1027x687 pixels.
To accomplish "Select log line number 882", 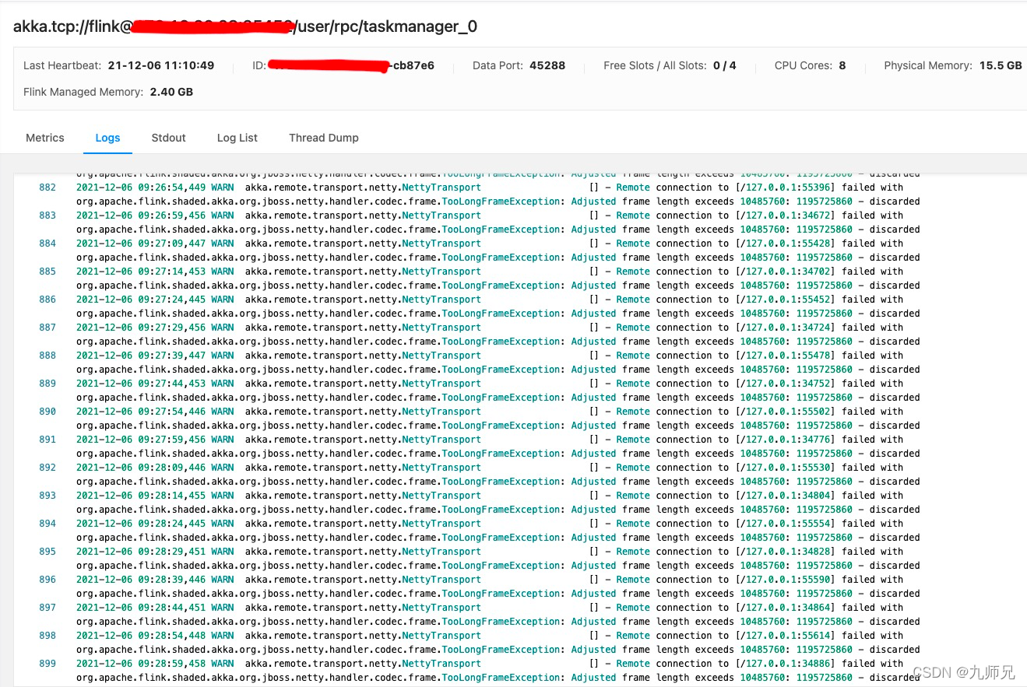I will pos(47,188).
